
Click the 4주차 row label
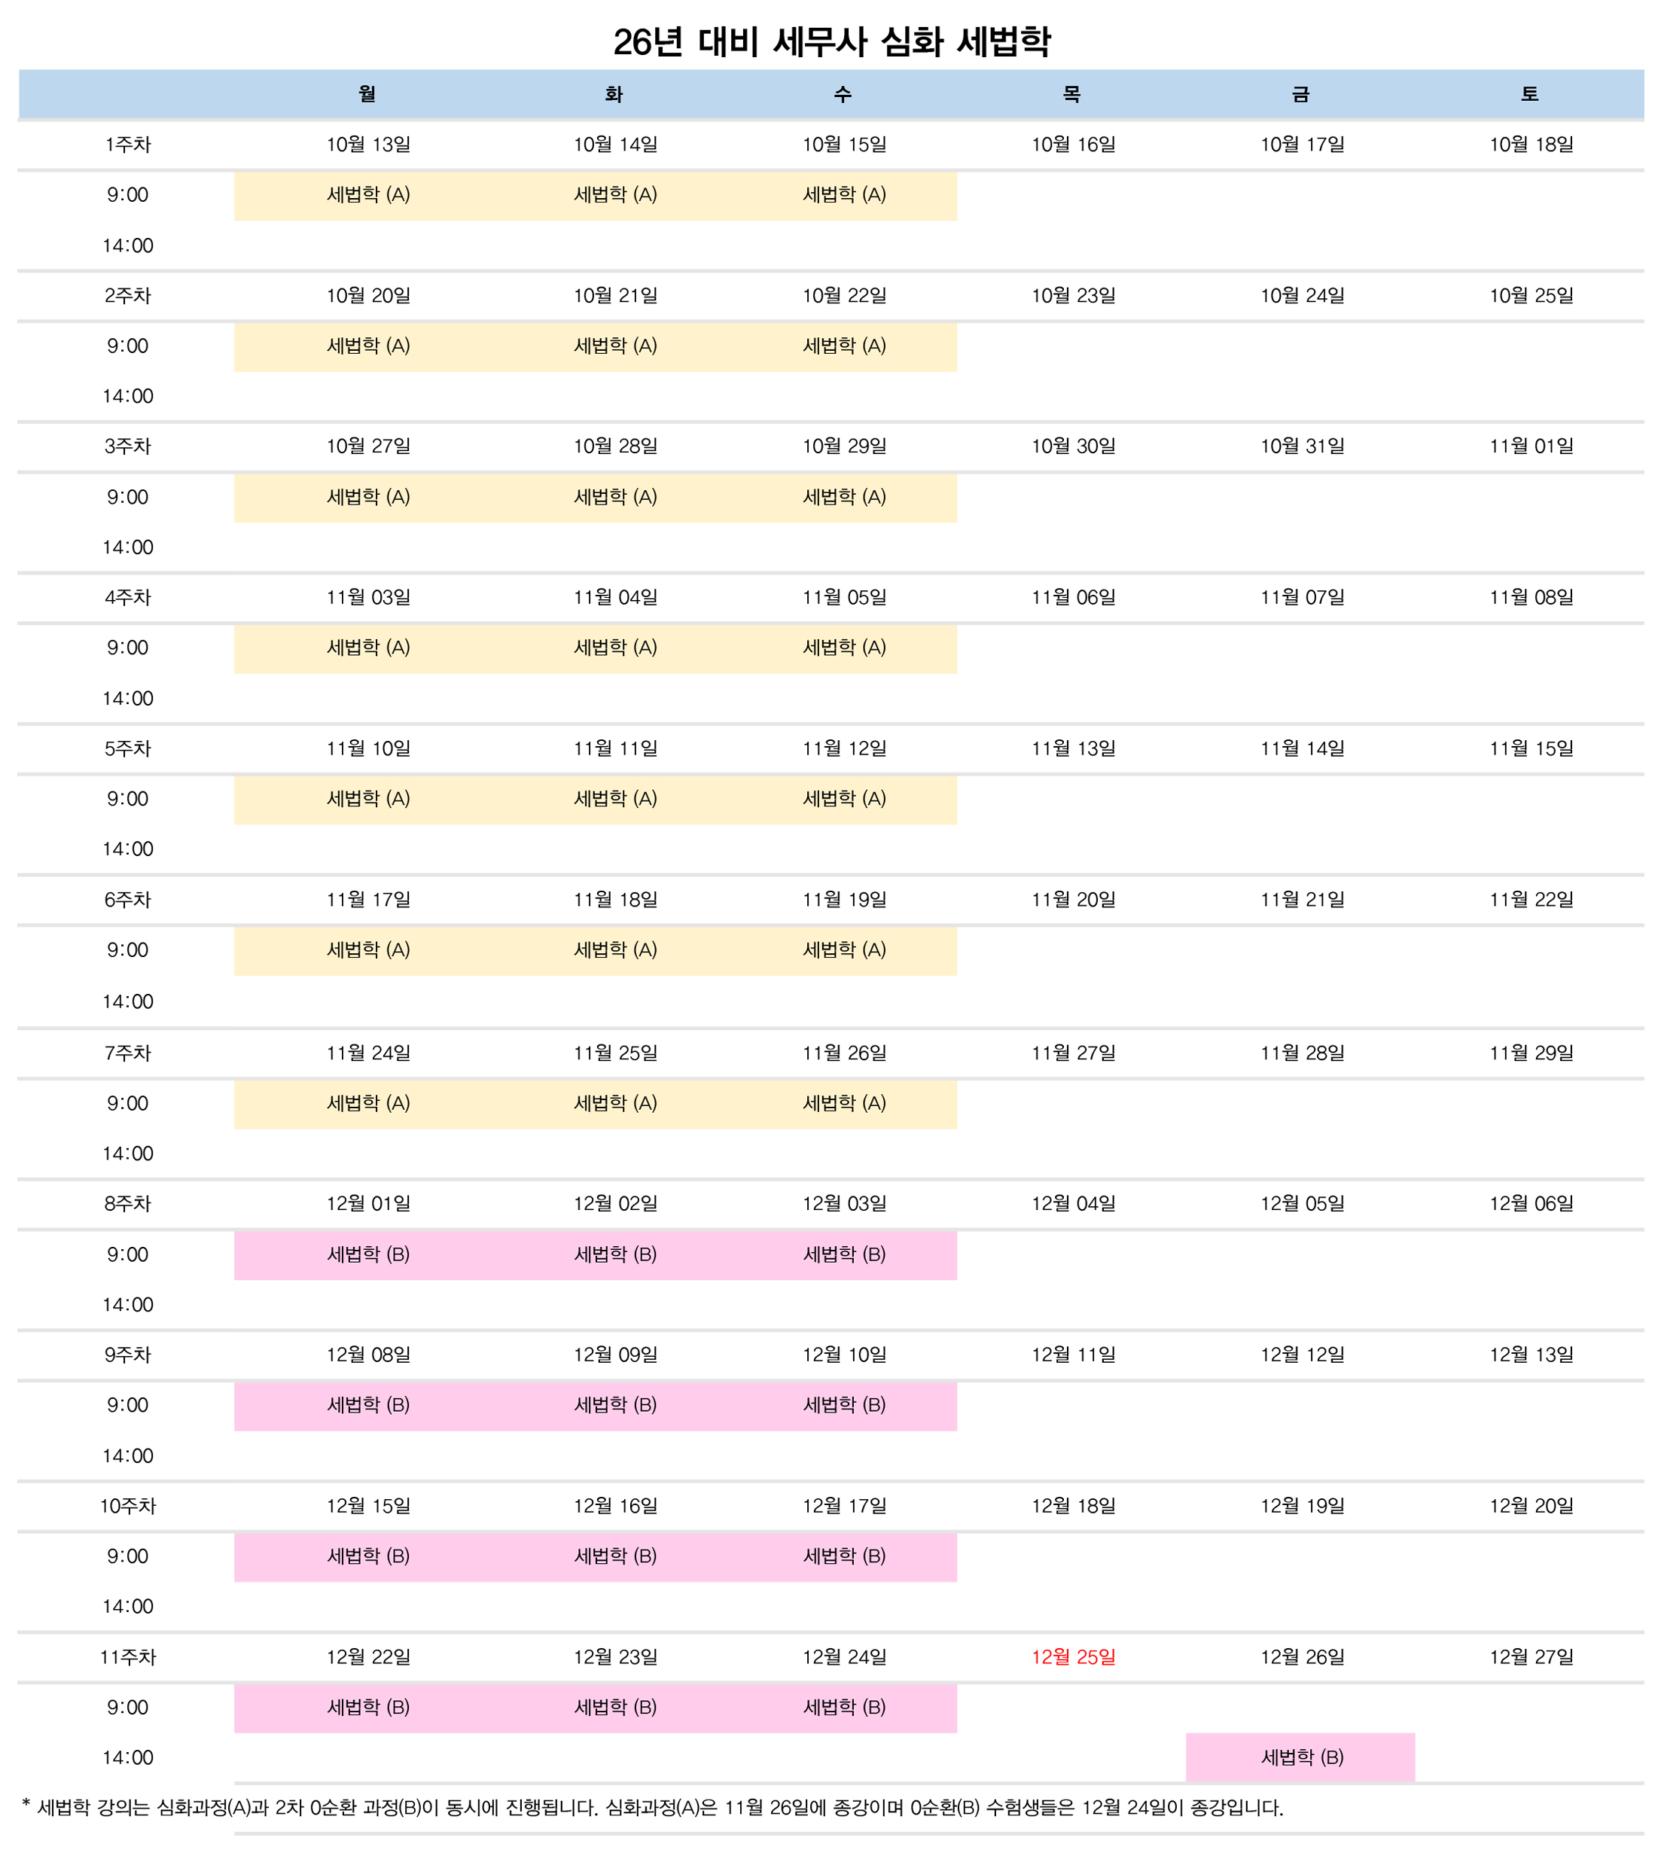click(126, 598)
